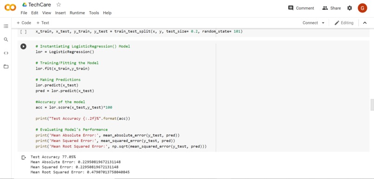Click the pencil Editing icon
The width and height of the screenshot is (374, 179).
(x=337, y=23)
